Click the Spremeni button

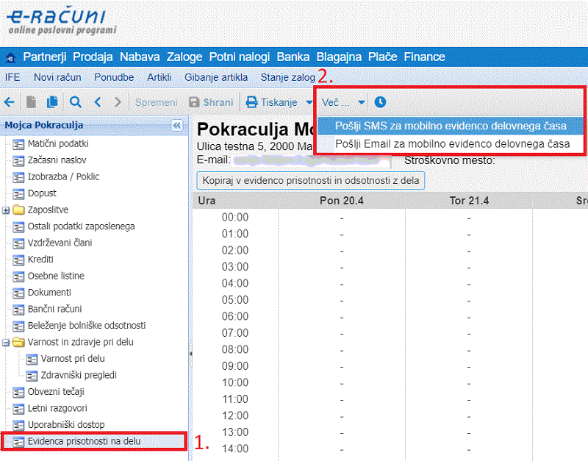[156, 102]
